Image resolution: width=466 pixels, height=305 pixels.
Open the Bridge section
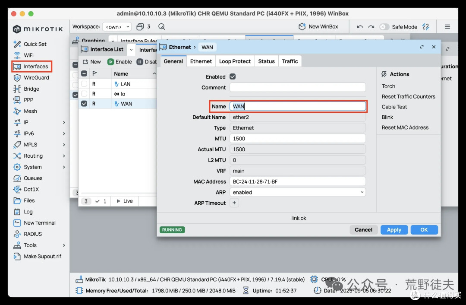(x=26, y=89)
